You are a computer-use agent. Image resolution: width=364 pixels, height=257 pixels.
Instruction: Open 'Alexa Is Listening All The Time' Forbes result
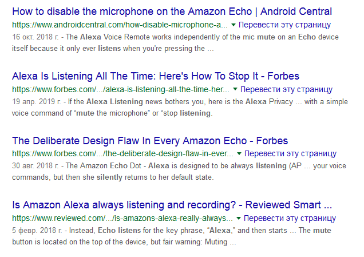[x=156, y=76]
